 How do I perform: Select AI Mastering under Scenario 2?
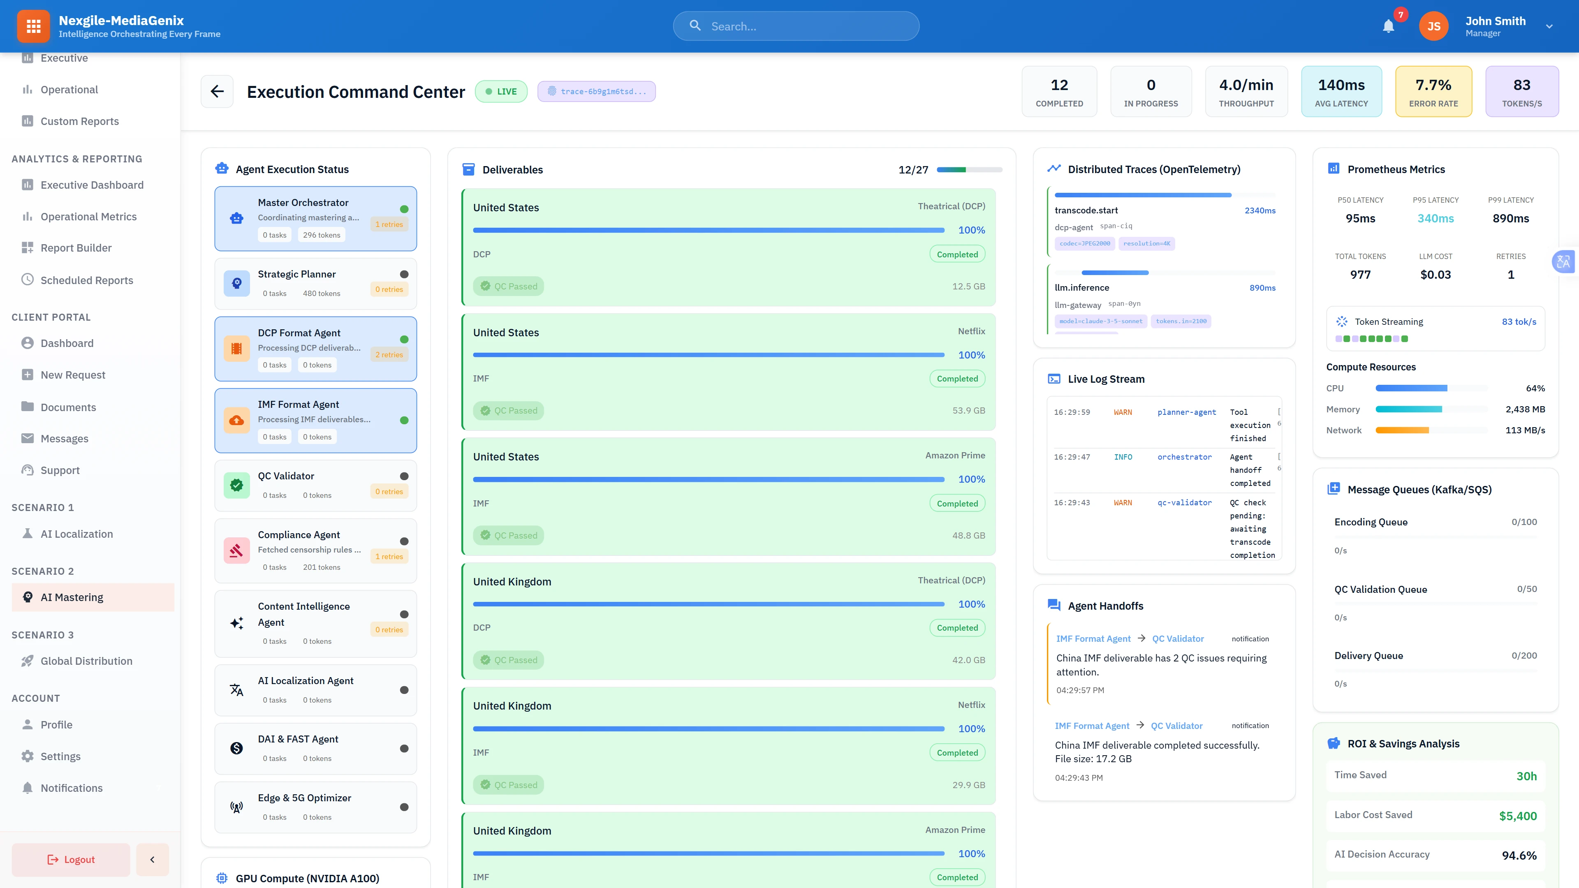[72, 596]
